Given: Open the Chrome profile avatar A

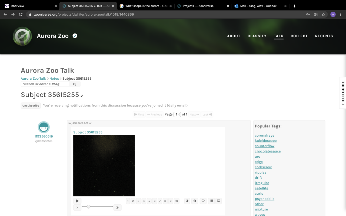Looking at the screenshot, I should (333, 14).
